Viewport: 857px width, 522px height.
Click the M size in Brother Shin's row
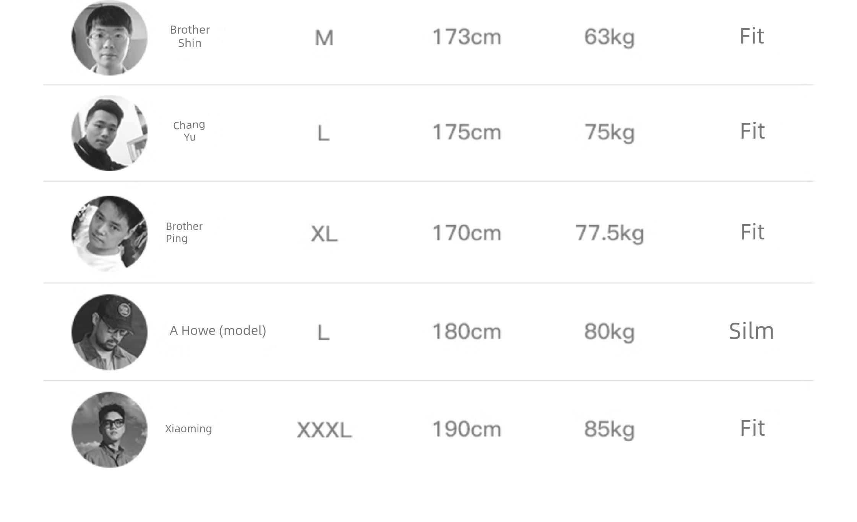point(324,38)
